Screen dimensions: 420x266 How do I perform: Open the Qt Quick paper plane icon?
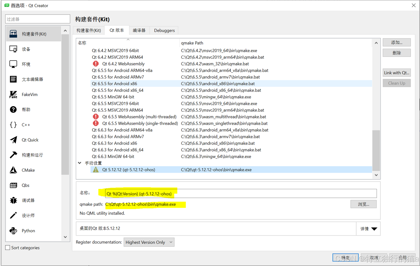coord(13,140)
